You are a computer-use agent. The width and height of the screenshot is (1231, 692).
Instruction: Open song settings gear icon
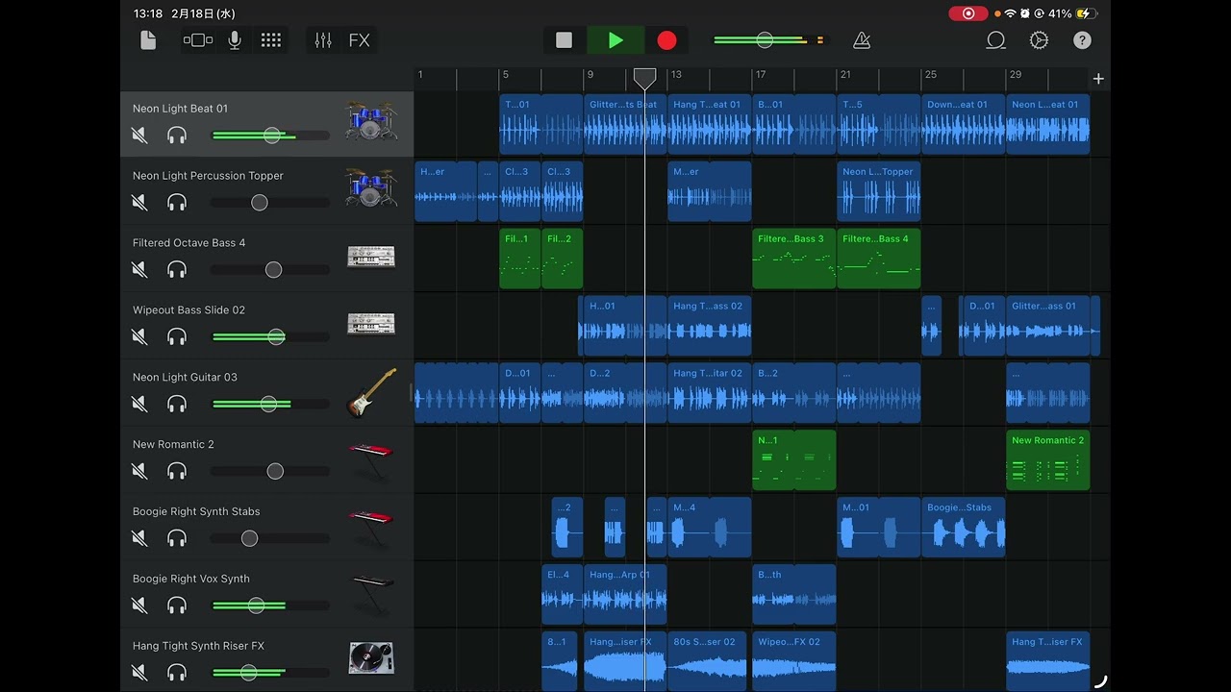click(x=1039, y=40)
